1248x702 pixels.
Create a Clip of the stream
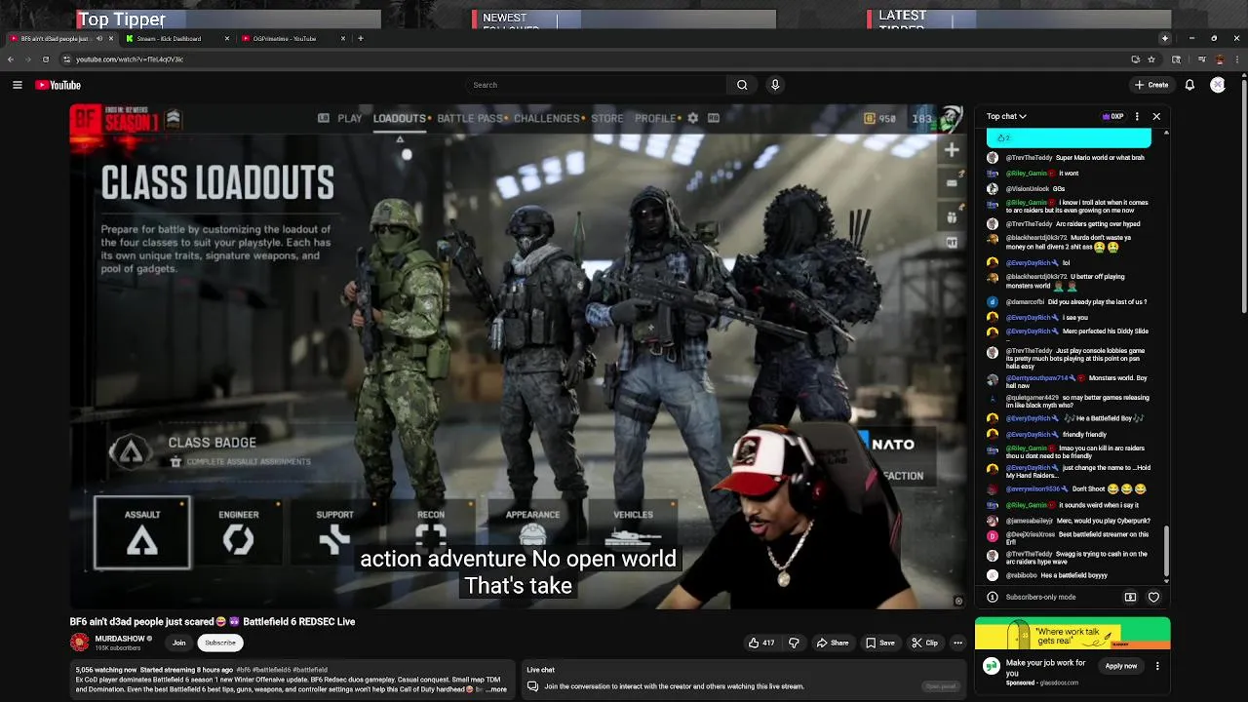[924, 643]
